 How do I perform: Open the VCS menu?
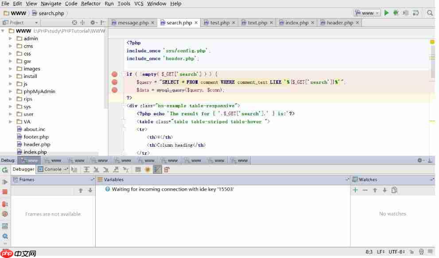coord(139,4)
